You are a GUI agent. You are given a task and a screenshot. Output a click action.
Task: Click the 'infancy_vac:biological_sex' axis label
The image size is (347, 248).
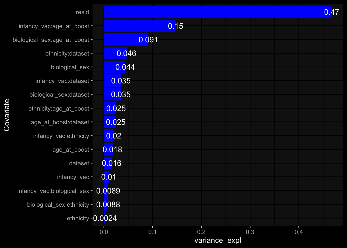53,191
